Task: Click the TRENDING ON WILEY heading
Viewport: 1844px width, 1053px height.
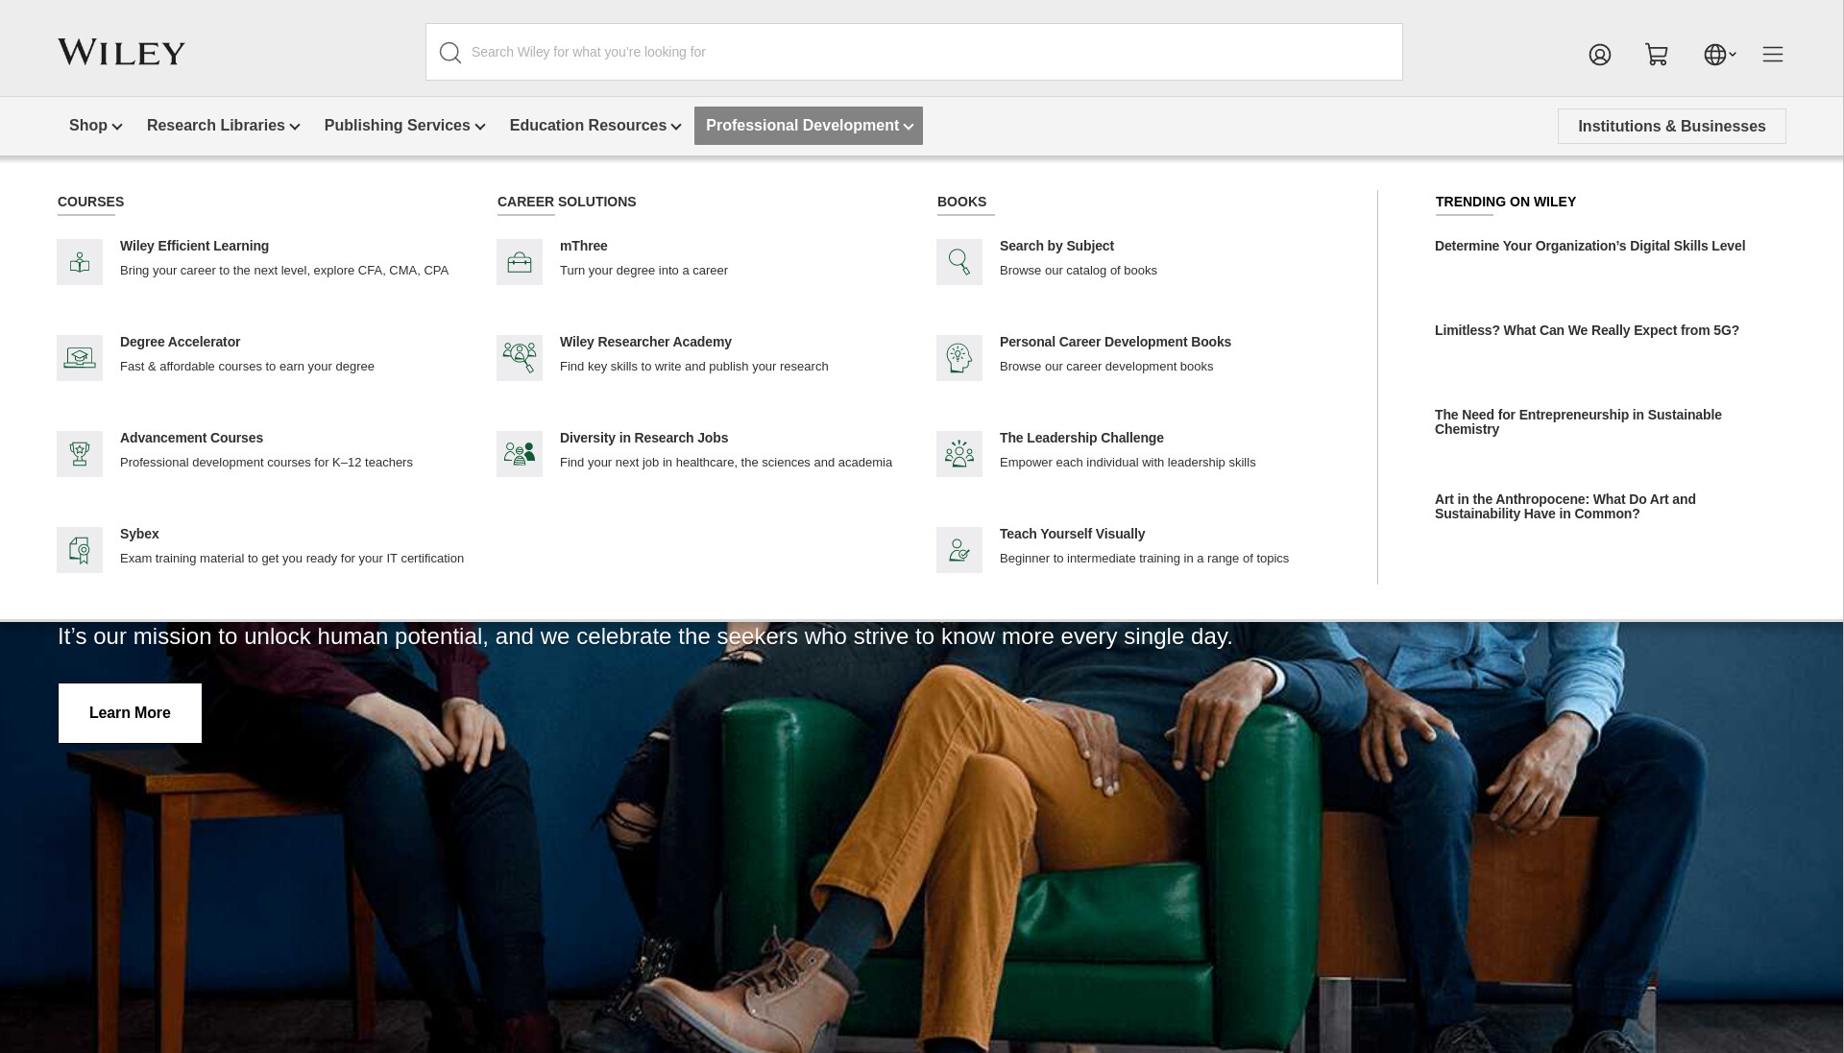Action: [x=1505, y=202]
